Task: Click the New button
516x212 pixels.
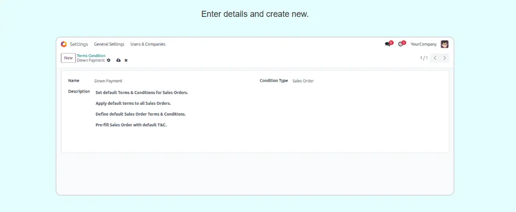Action: [x=68, y=58]
